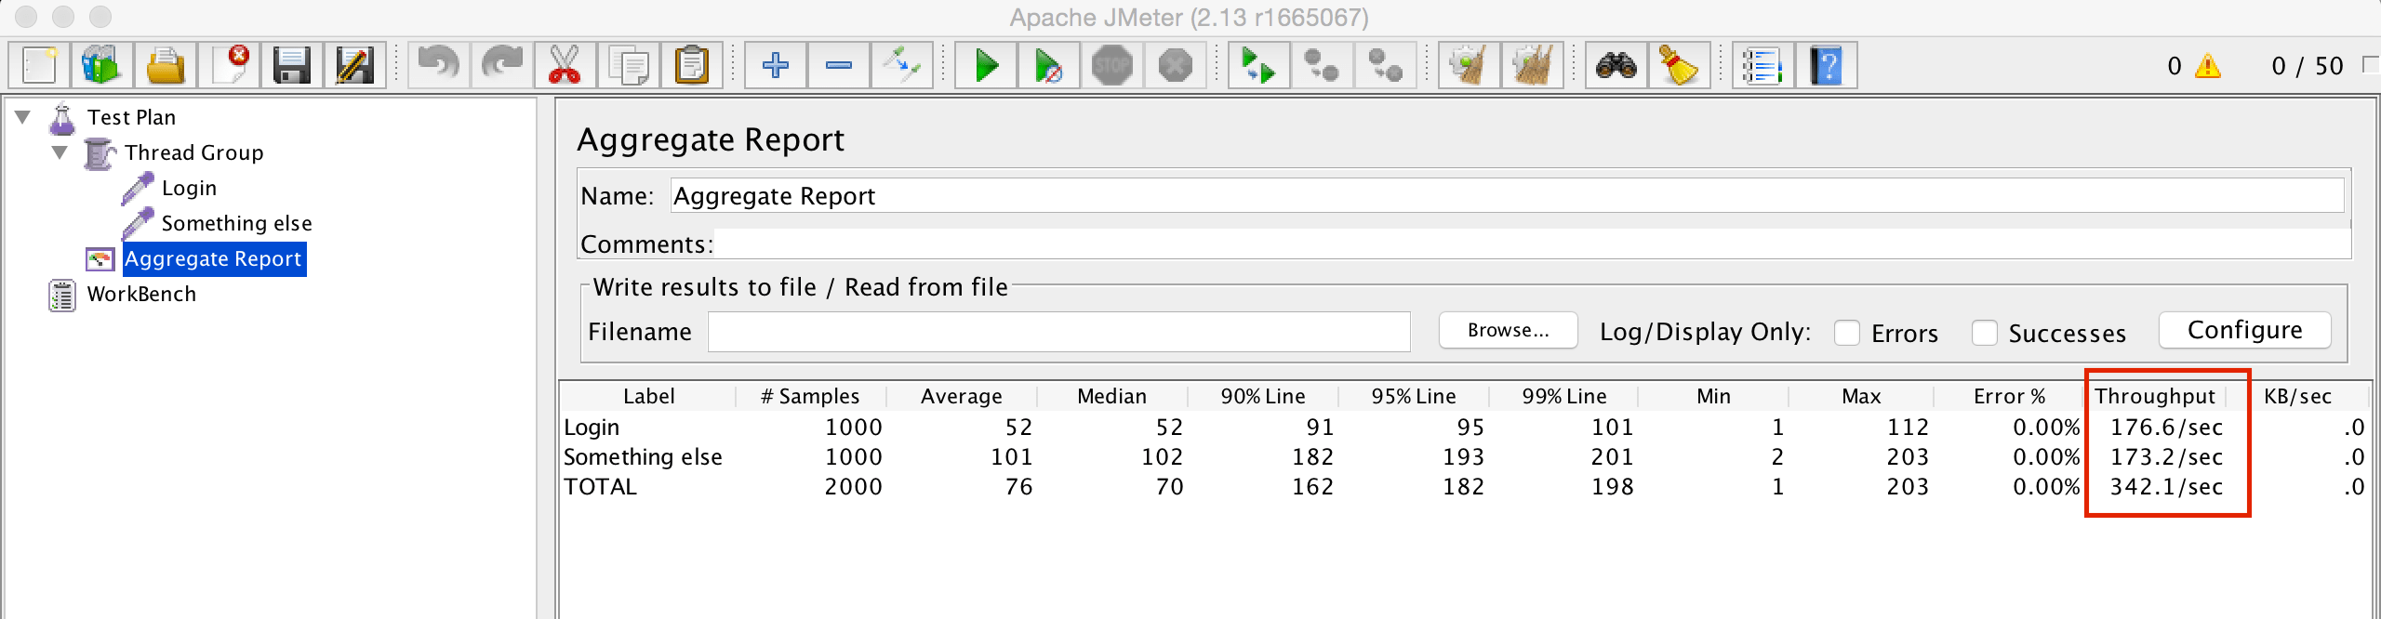
Task: Start all remote engines
Action: pyautogui.click(x=1259, y=66)
